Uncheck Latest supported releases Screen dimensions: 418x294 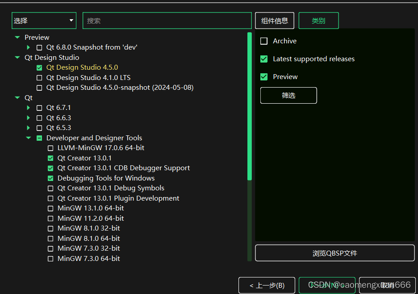pos(264,59)
